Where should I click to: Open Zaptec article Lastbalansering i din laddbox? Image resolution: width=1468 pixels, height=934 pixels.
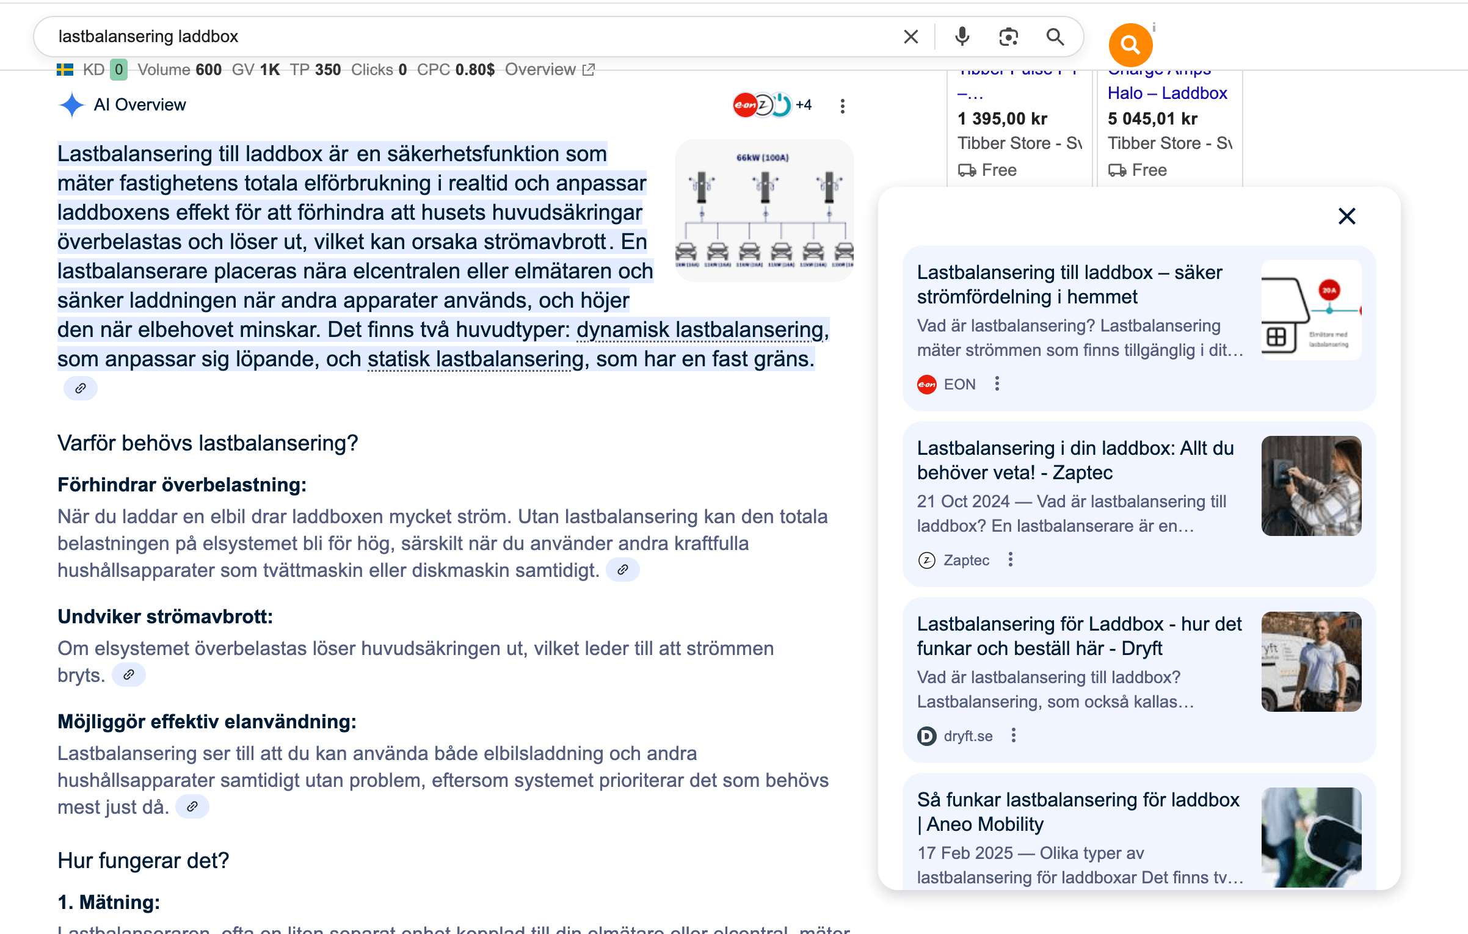pos(1075,460)
